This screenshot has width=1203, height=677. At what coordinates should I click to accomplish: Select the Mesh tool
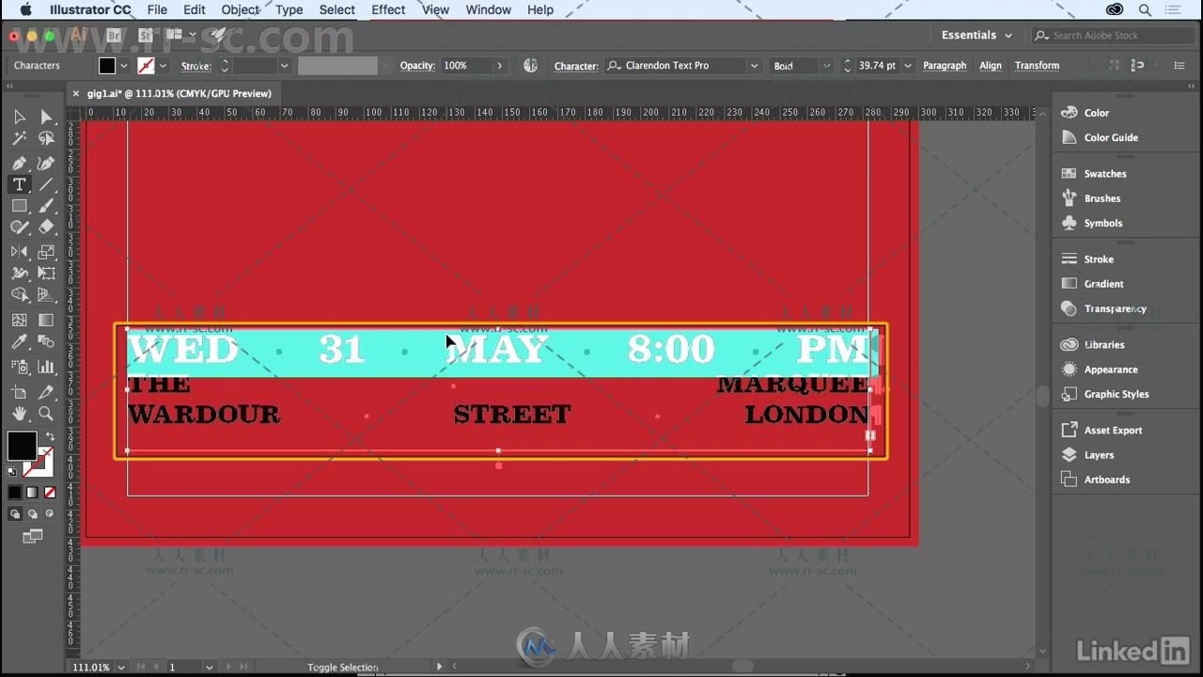[19, 320]
